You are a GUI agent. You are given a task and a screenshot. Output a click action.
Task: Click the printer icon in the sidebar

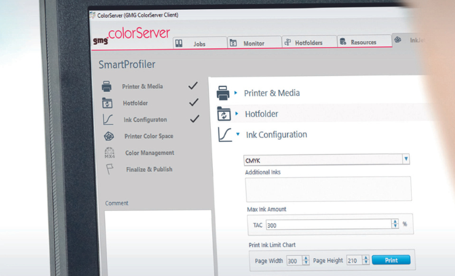pyautogui.click(x=106, y=86)
